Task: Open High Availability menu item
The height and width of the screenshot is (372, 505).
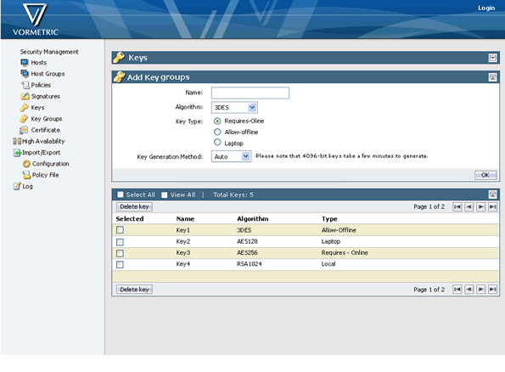Action: click(x=43, y=141)
